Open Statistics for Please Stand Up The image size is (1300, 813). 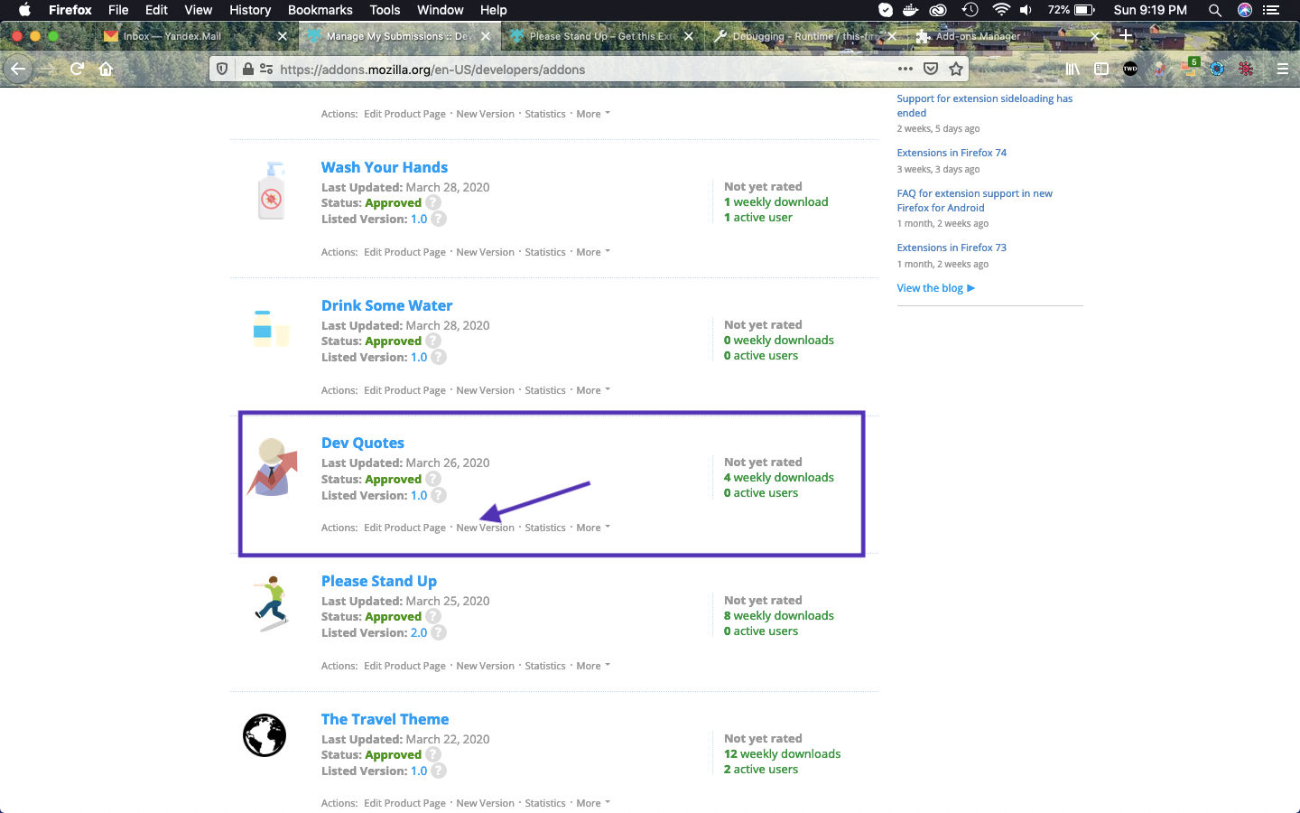(545, 666)
